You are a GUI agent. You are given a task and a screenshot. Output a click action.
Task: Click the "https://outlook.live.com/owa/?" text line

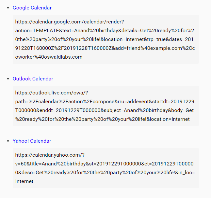click(x=52, y=93)
